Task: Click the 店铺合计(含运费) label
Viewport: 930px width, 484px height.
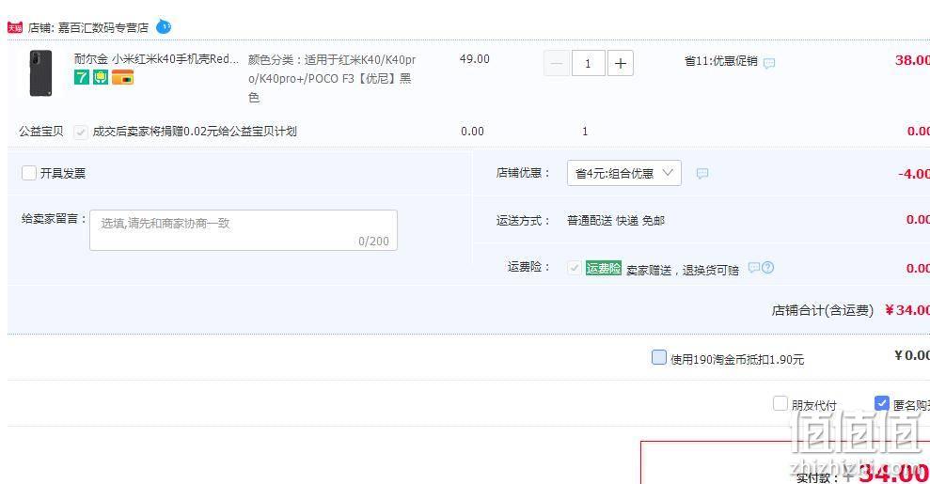Action: pyautogui.click(x=822, y=310)
